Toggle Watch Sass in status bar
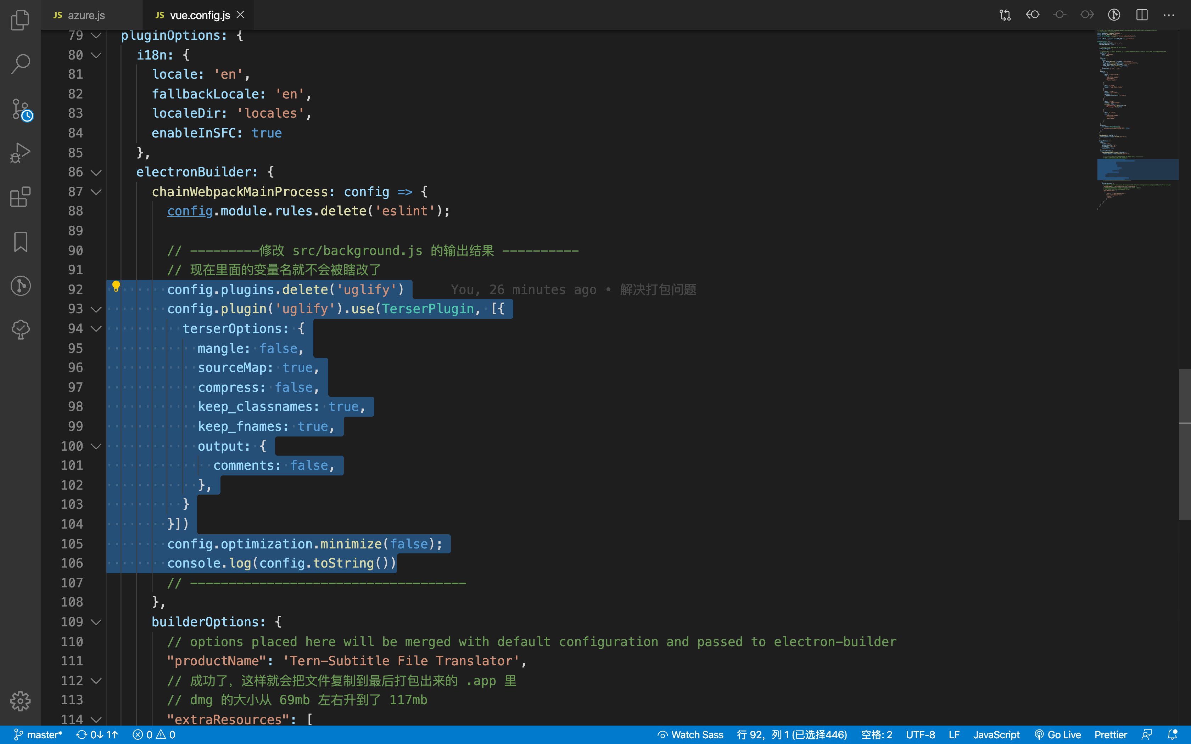 tap(690, 735)
